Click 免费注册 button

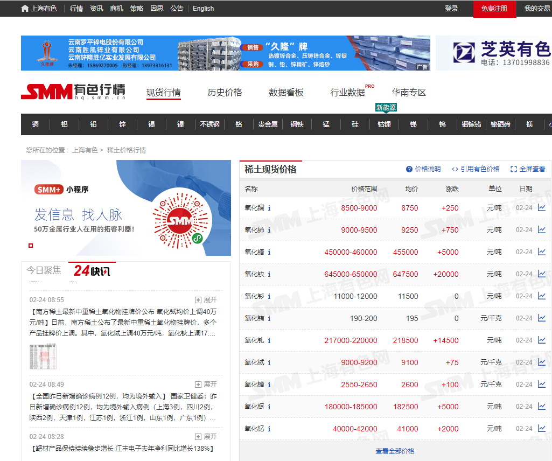494,9
